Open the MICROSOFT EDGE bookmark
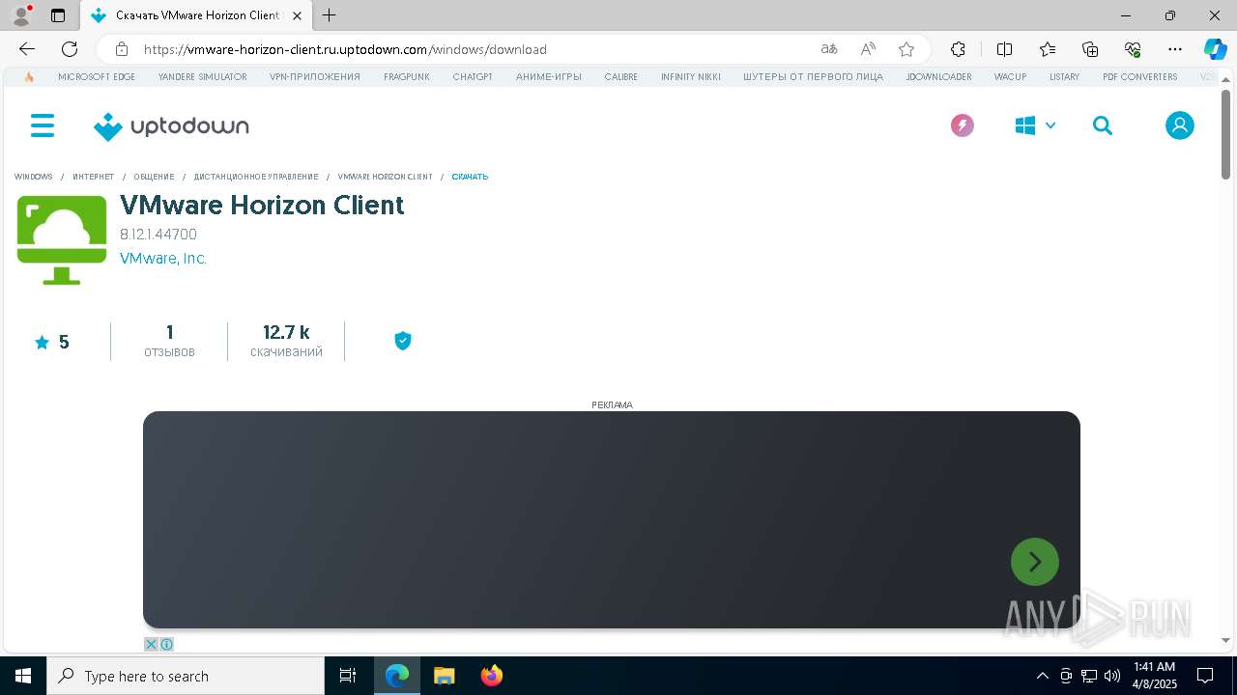 pyautogui.click(x=97, y=77)
